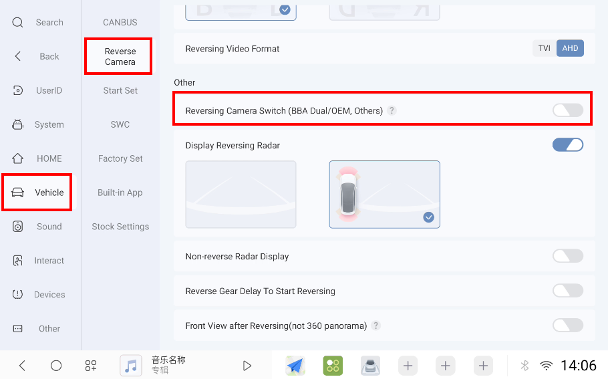
Task: Launch the car view app icon
Action: (370, 366)
